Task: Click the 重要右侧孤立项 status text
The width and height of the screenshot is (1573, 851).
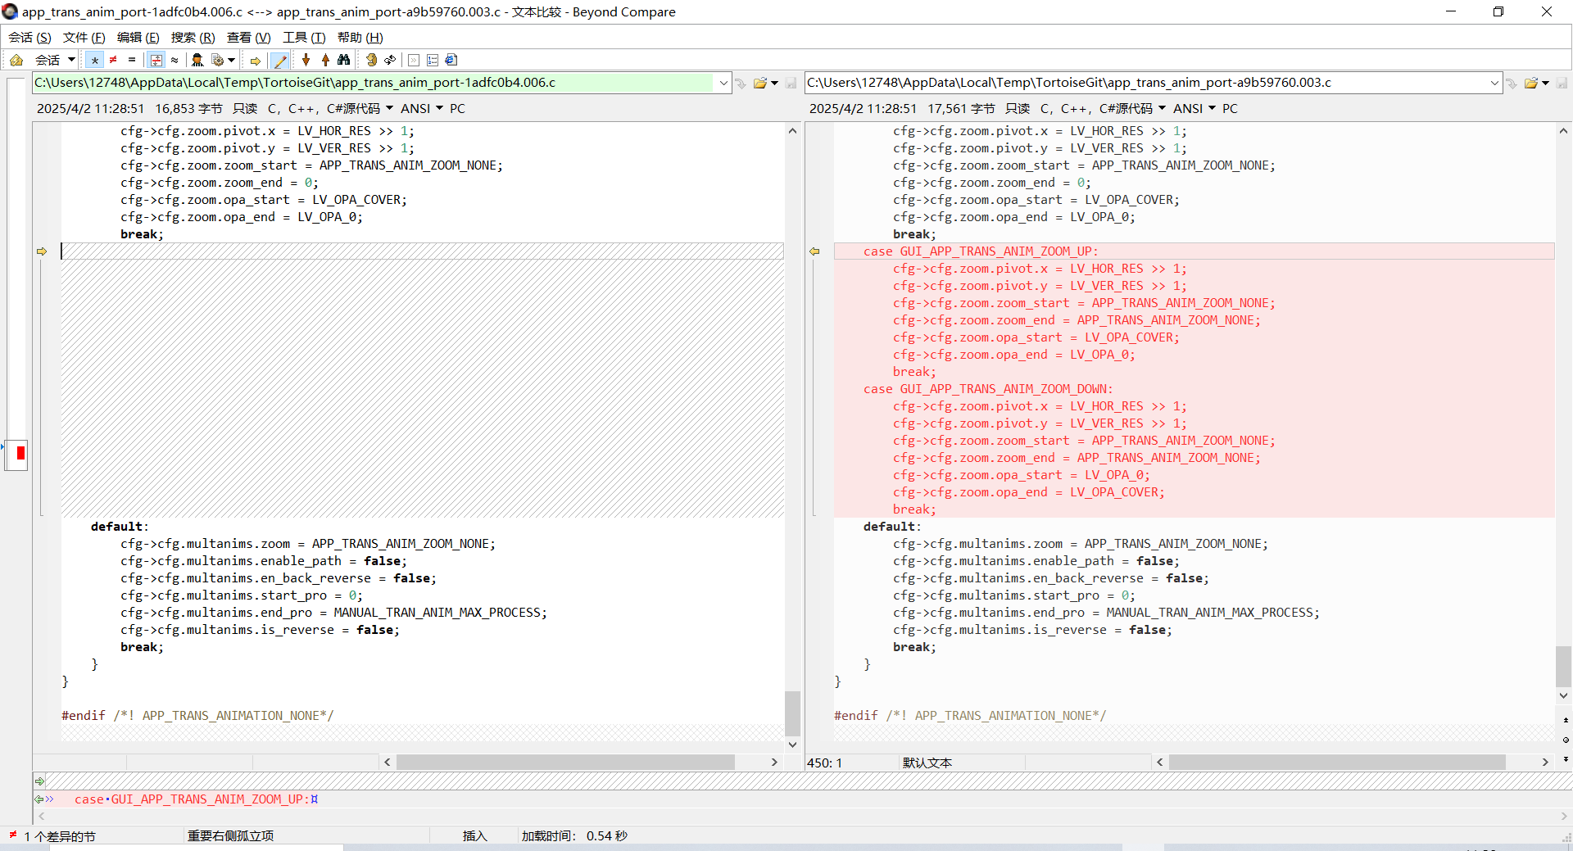Action: click(x=230, y=835)
